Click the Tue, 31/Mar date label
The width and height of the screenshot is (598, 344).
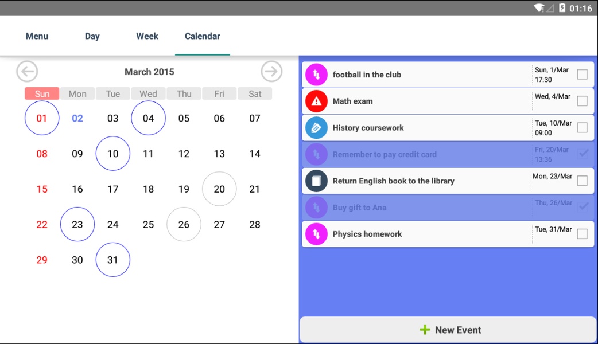(x=553, y=229)
